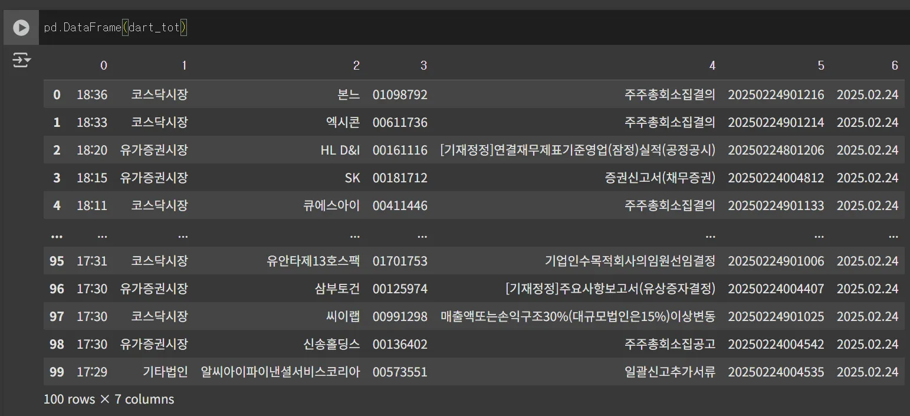Click receipt number 20250224901216
The image size is (910, 416).
776,94
